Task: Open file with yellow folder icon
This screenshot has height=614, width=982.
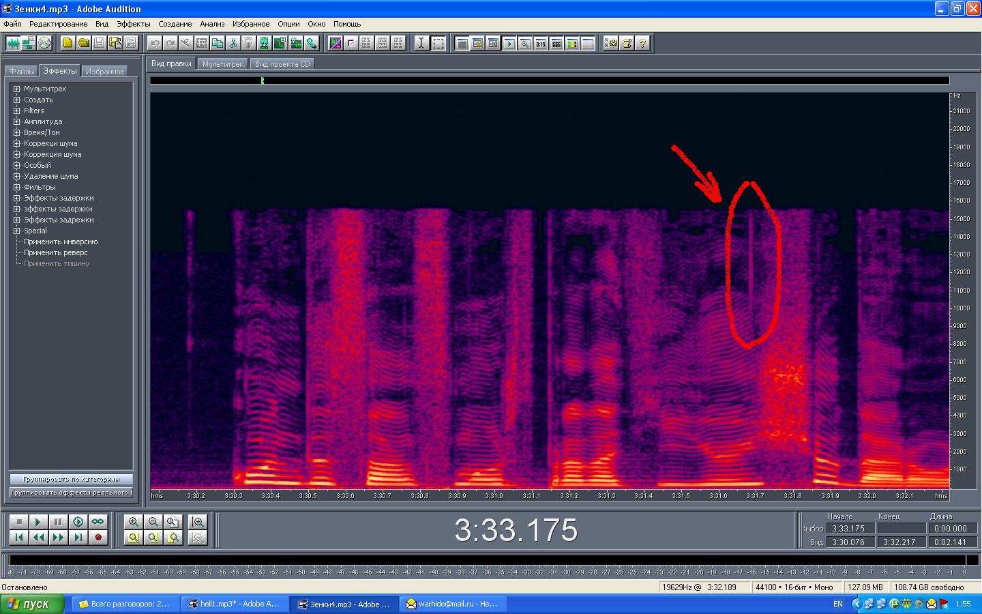Action: click(x=83, y=43)
